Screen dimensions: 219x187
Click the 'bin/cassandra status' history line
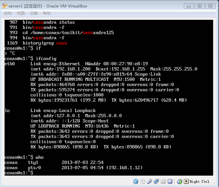49,22
